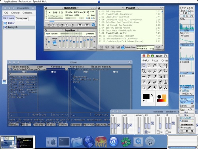This screenshot has height=149, width=198.
Task: Open the terminal icon in the dock
Action: 64,142
